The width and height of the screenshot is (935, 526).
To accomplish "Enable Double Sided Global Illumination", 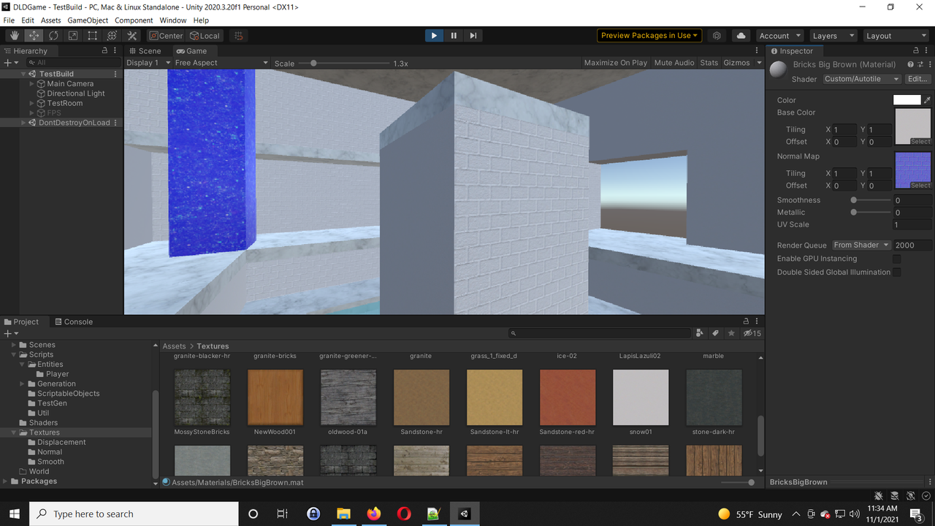I will 897,272.
